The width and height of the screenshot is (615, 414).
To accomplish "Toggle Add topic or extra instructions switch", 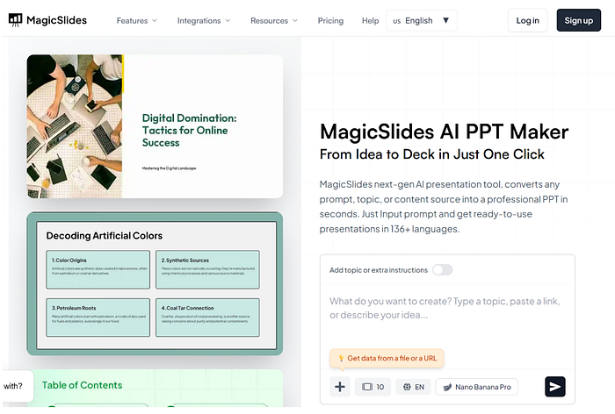I will point(443,270).
